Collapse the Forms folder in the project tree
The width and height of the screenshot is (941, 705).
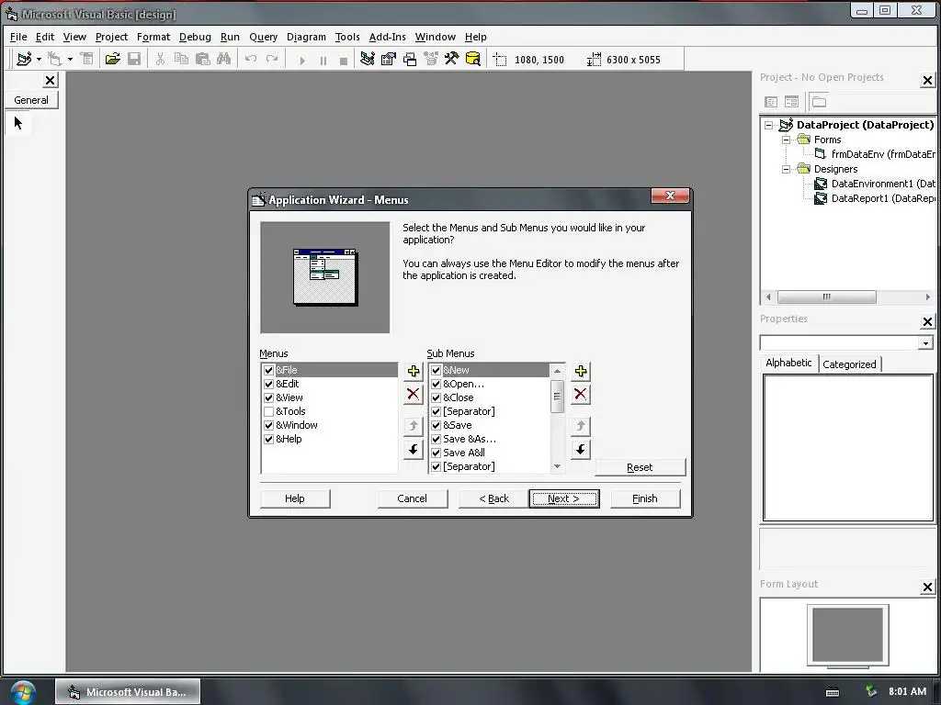click(786, 140)
